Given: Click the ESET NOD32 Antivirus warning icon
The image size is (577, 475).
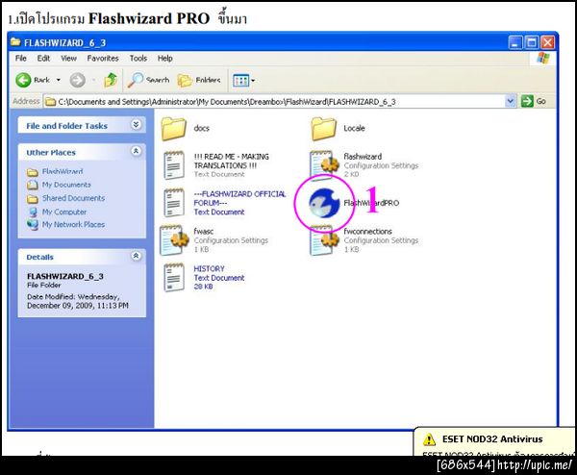Looking at the screenshot, I should (x=429, y=439).
